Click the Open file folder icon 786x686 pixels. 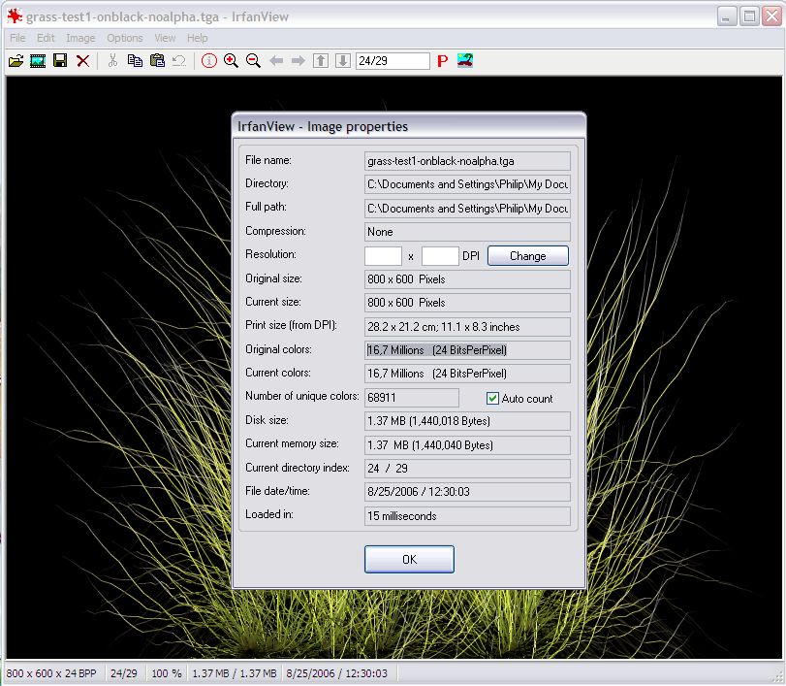click(x=16, y=61)
